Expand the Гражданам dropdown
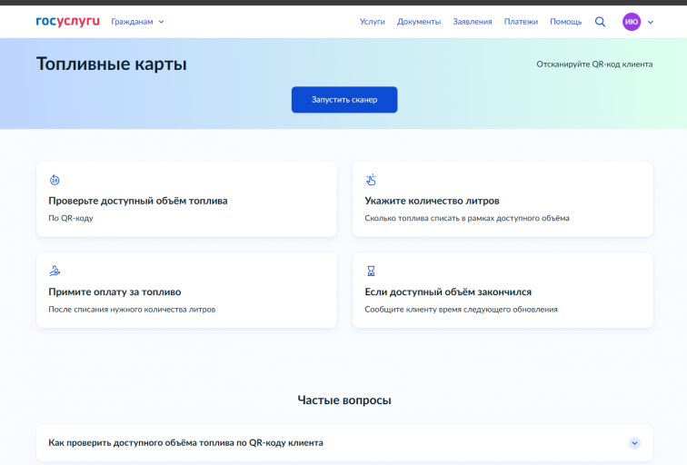687x465 pixels. (137, 22)
